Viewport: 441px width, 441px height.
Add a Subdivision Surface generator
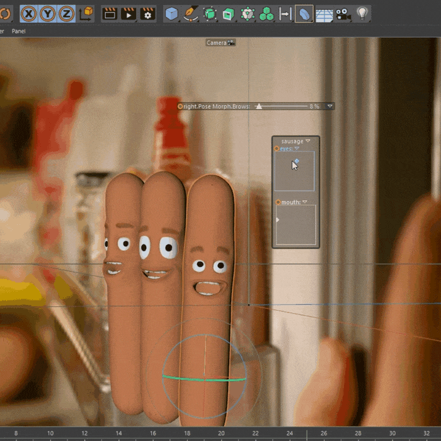(x=210, y=13)
